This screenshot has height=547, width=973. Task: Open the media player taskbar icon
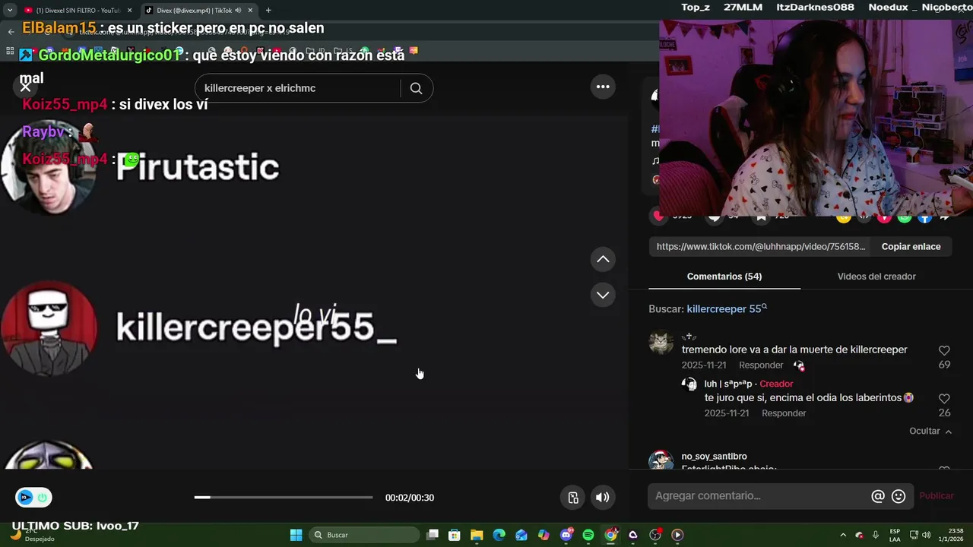tap(677, 535)
